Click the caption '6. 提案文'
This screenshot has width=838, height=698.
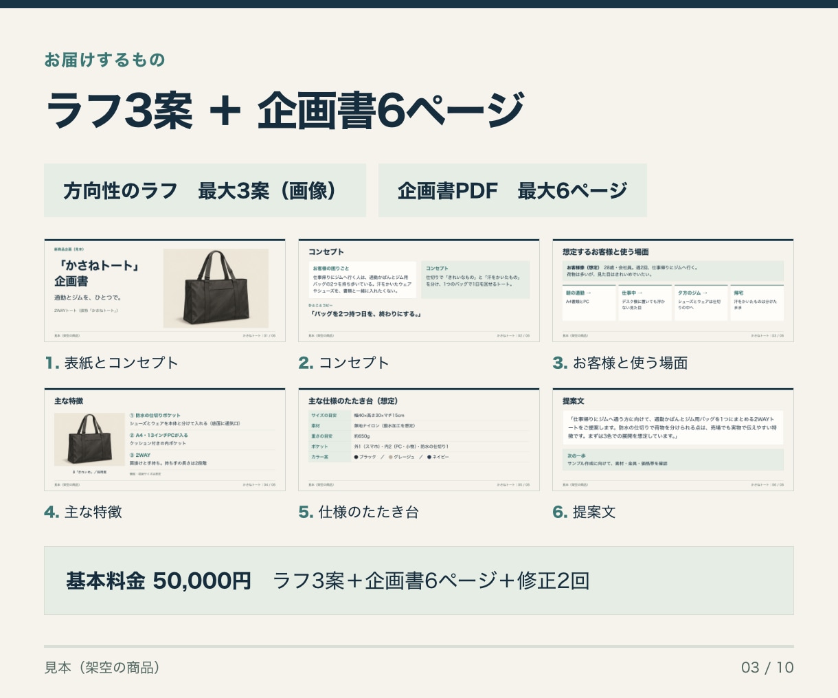click(584, 512)
